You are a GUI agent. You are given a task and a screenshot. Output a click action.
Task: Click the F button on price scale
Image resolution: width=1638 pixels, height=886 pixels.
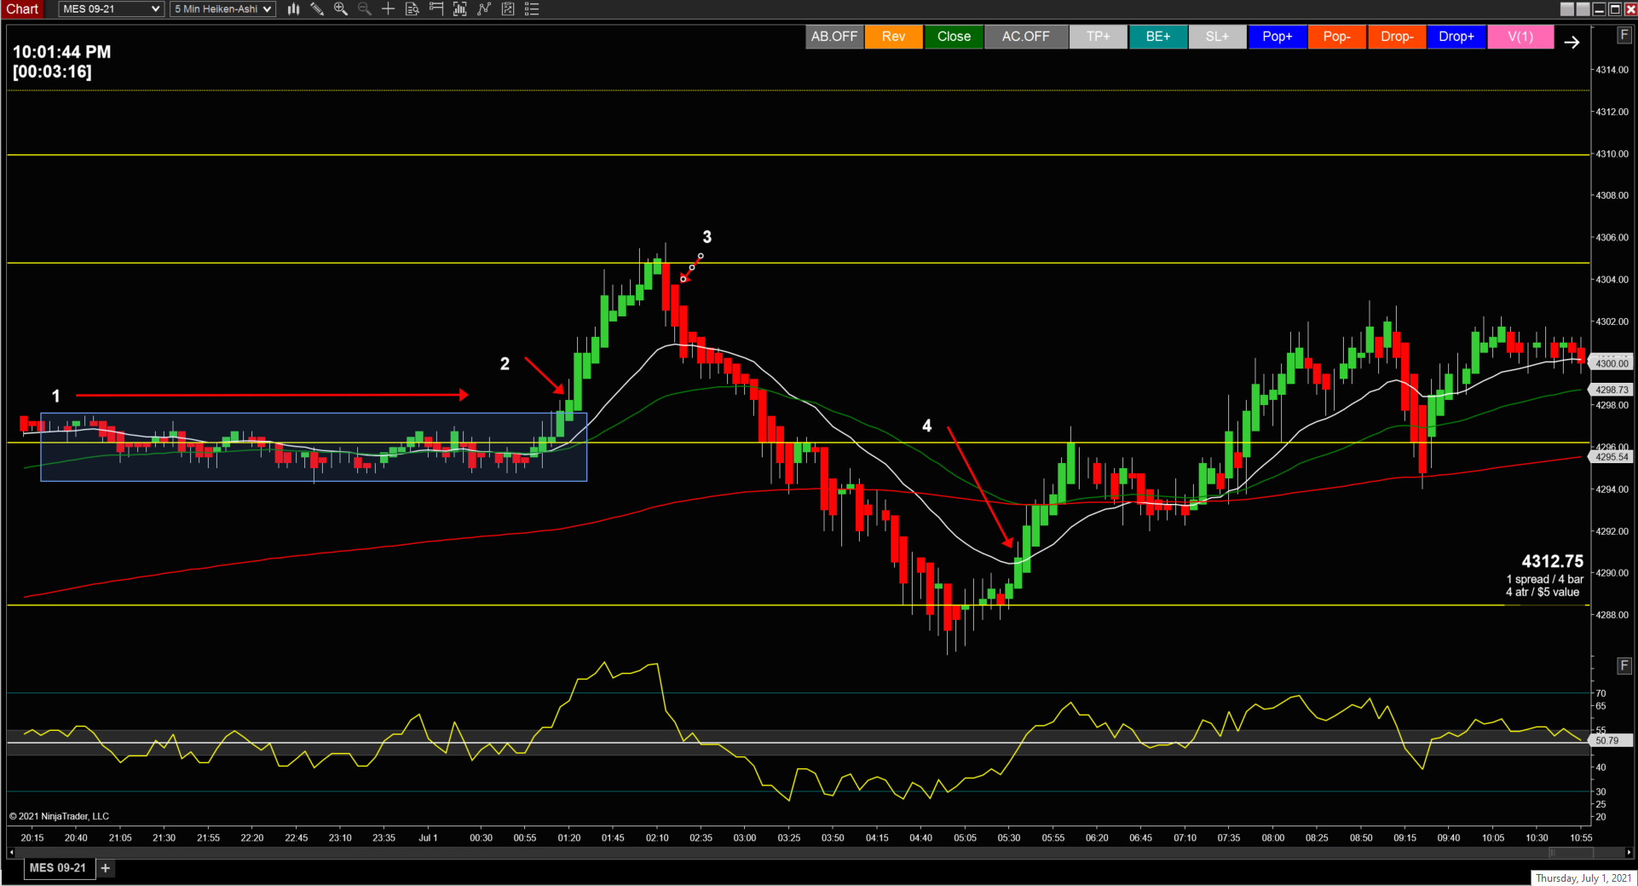(x=1624, y=34)
